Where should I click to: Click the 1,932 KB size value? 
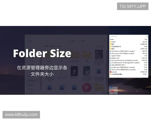click(x=144, y=58)
